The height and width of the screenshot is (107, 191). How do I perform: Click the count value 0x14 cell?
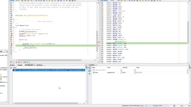point(139,73)
